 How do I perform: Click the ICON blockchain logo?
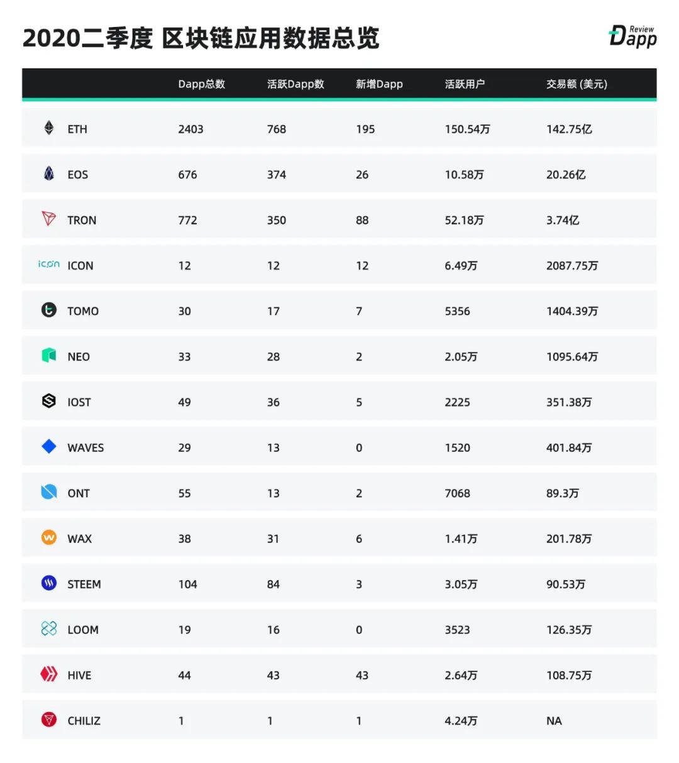tap(49, 265)
